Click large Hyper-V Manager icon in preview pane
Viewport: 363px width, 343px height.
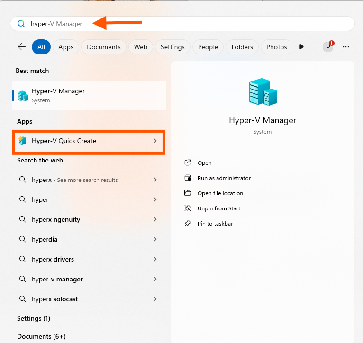263,92
